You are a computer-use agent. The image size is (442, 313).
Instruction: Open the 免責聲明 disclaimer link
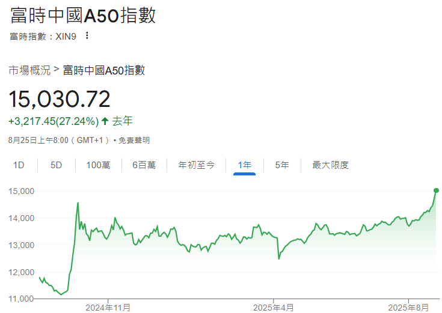[134, 140]
